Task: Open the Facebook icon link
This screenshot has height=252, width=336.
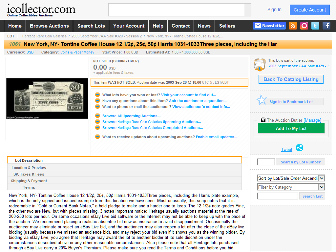Action: [326, 26]
